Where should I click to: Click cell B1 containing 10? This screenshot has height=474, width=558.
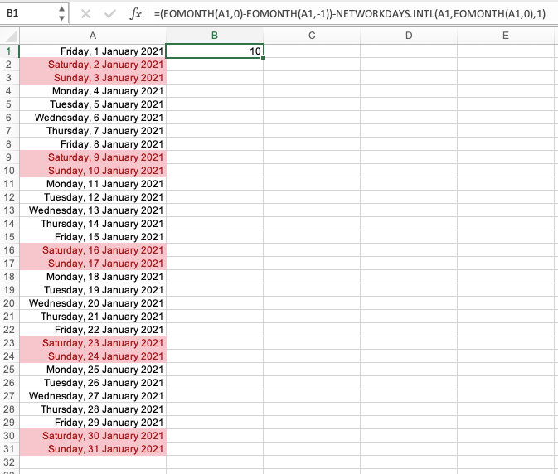pyautogui.click(x=215, y=51)
